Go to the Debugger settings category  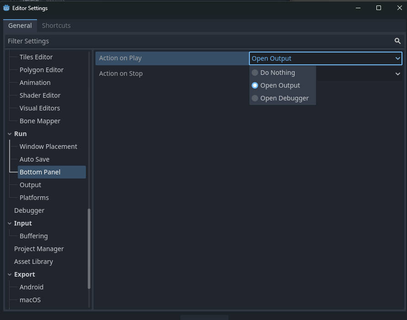point(29,210)
